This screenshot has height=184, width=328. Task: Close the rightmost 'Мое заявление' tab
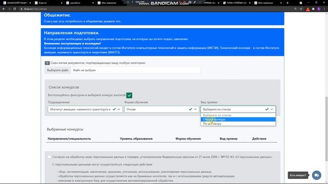tap(281, 3)
